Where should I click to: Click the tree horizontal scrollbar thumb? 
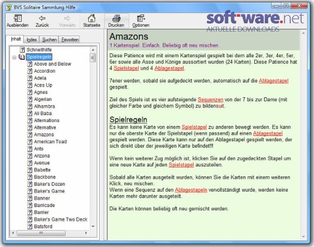(41, 233)
